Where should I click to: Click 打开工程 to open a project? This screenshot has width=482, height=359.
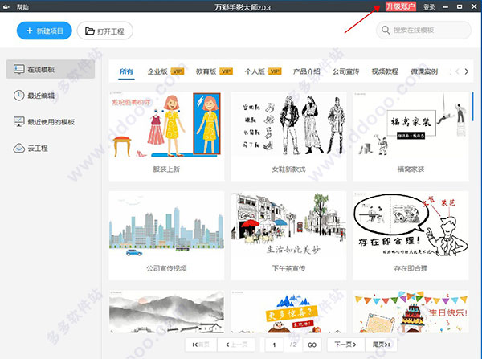pyautogui.click(x=104, y=31)
